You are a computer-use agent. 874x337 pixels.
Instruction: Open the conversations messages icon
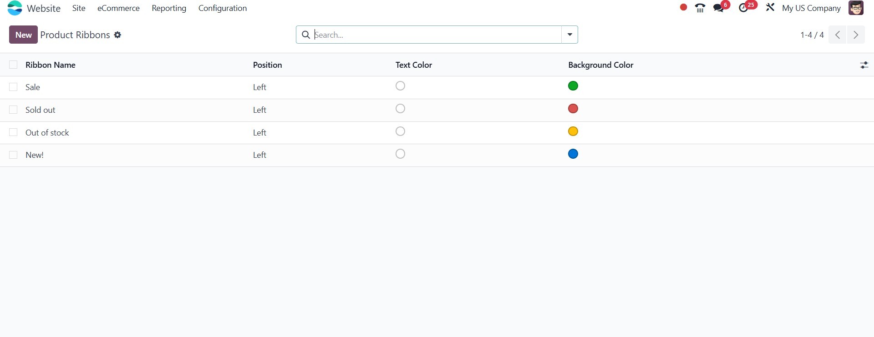tap(718, 8)
